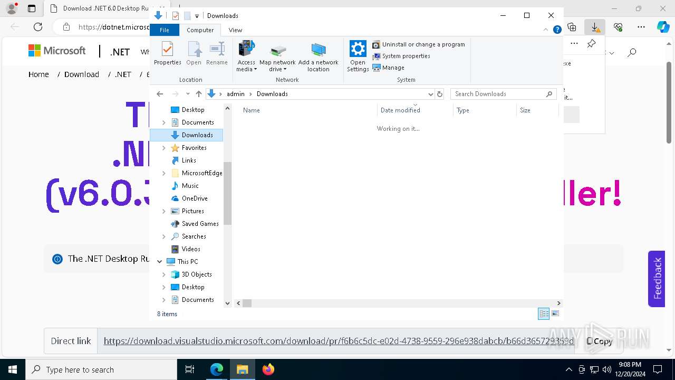This screenshot has width=675, height=380.
Task: Switch to large icons view layout
Action: click(x=555, y=313)
